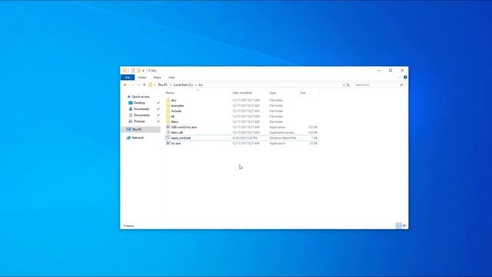Select Quick access in navigation pane
Viewport: 492px width, 277px height.
coord(141,97)
